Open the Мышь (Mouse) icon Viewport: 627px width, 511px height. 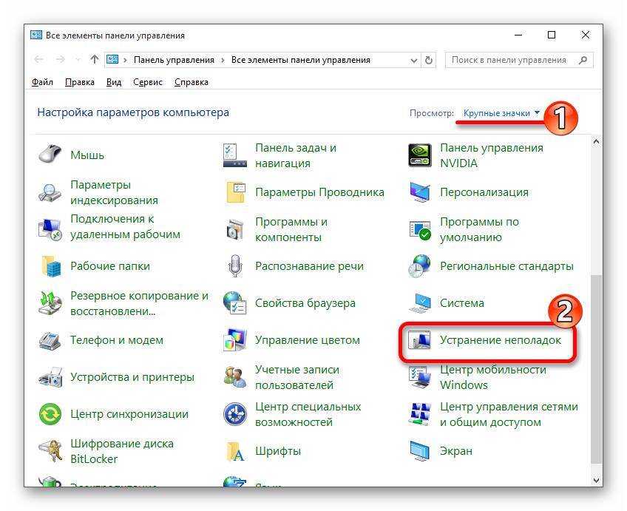click(x=50, y=155)
